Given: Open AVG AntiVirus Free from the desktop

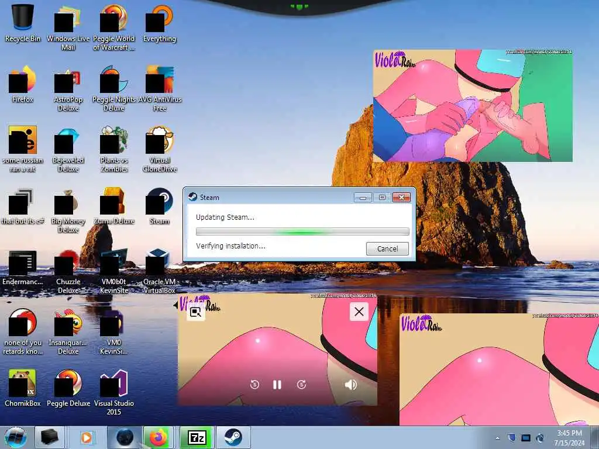Looking at the screenshot, I should click(x=160, y=89).
